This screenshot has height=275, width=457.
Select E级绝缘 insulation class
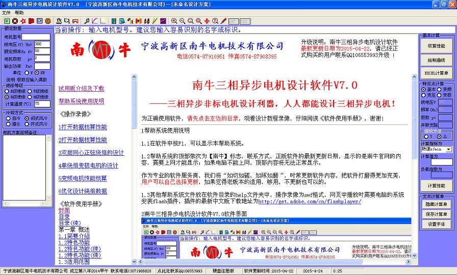click(x=7, y=91)
